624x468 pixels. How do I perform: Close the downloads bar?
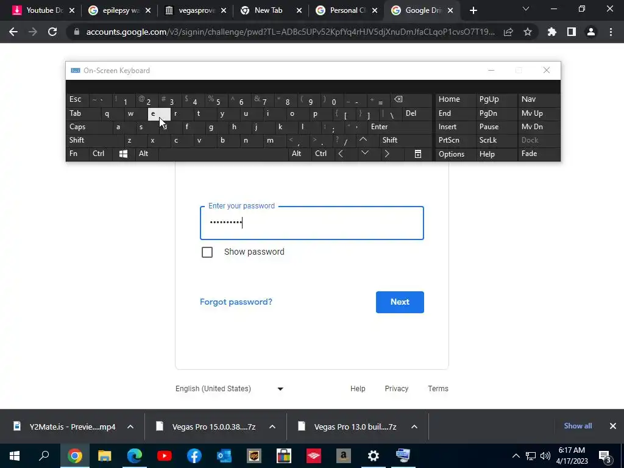pos(613,426)
